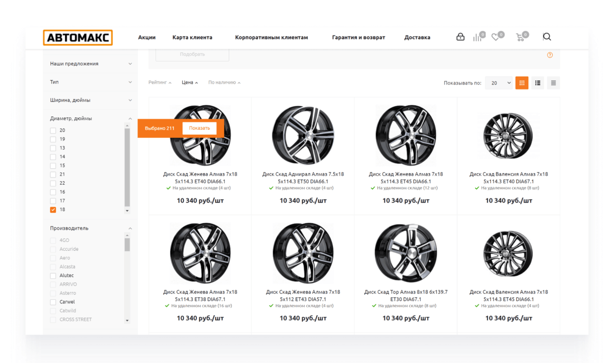This screenshot has width=614, height=363.
Task: Uncheck the diameter 18 checkbox
Action: (53, 209)
